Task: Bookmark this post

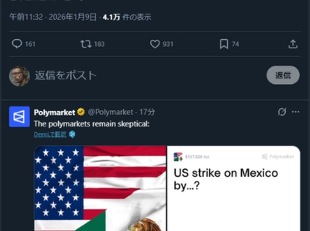Action: tap(224, 44)
